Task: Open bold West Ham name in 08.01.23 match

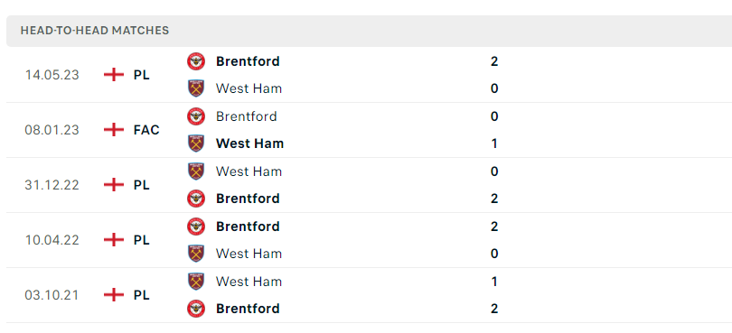Action: (x=249, y=143)
